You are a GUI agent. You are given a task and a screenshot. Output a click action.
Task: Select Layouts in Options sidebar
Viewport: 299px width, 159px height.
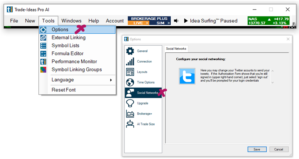click(143, 72)
